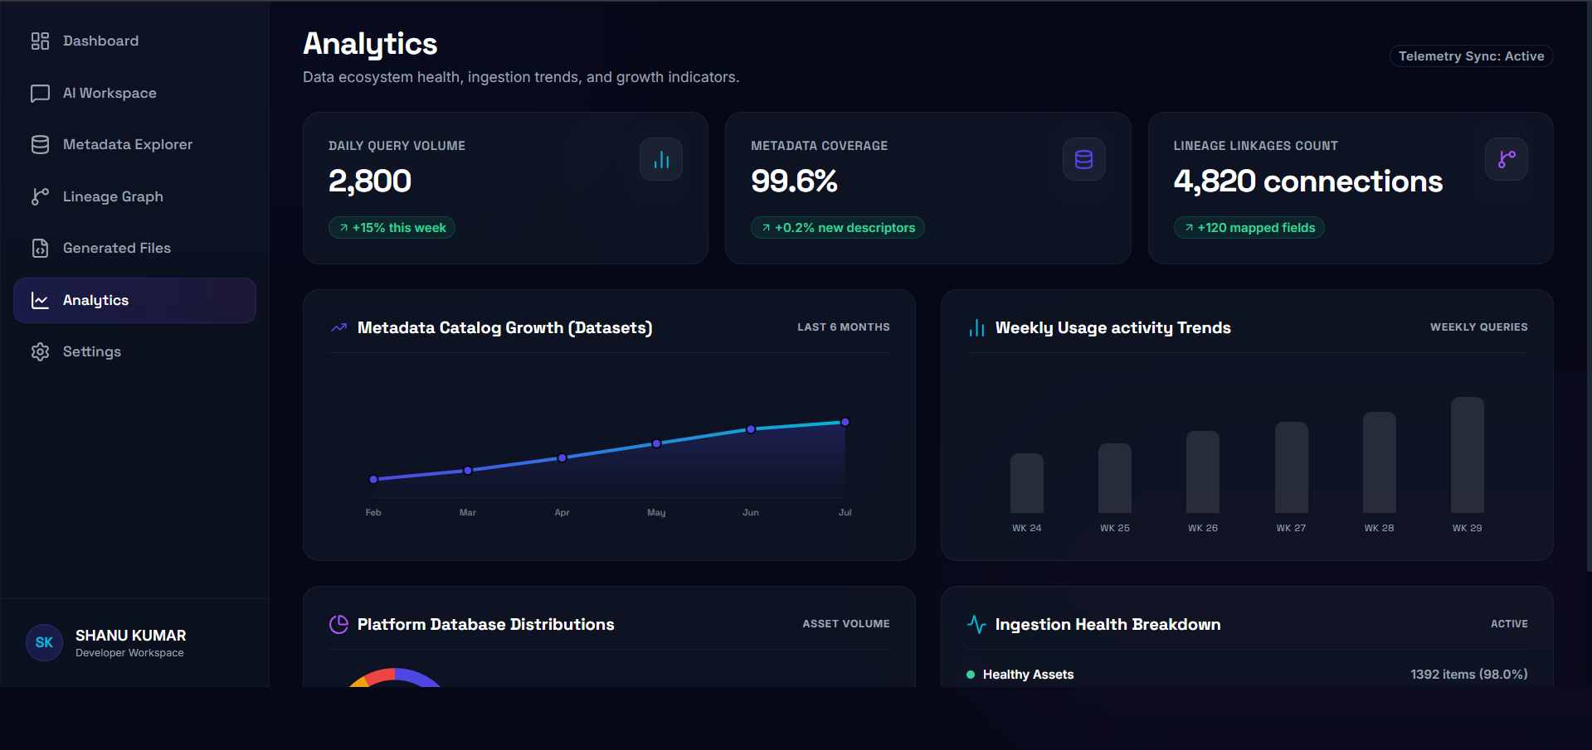
Task: Click the pulse icon beside Ingestion Health Breakdown
Action: [976, 624]
